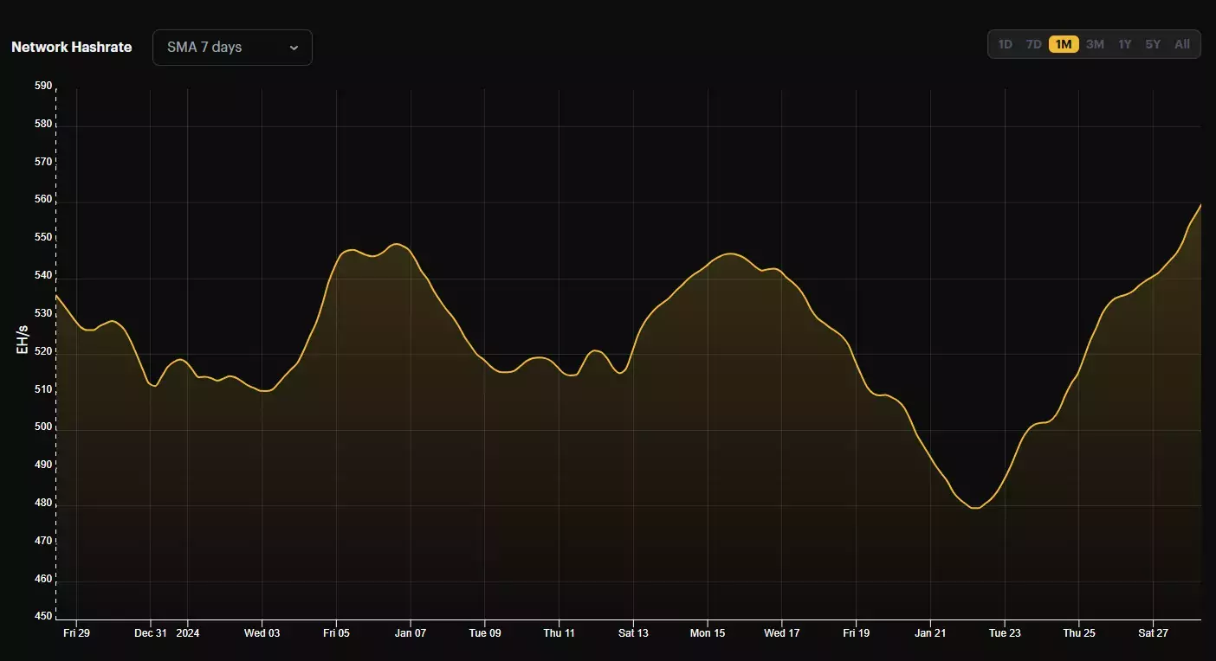Click the Wed 03 date label

click(x=262, y=633)
